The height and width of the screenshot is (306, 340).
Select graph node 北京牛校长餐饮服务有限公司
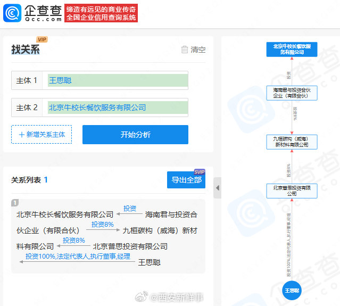(x=292, y=49)
